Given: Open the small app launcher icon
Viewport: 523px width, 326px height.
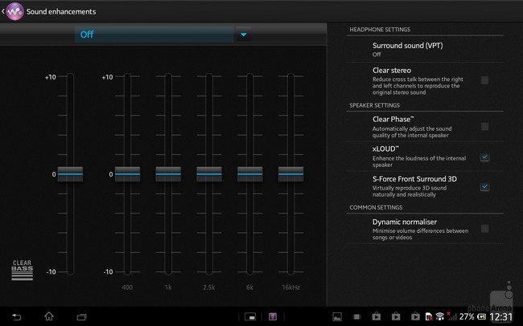Looking at the screenshot, I should pyautogui.click(x=250, y=316).
